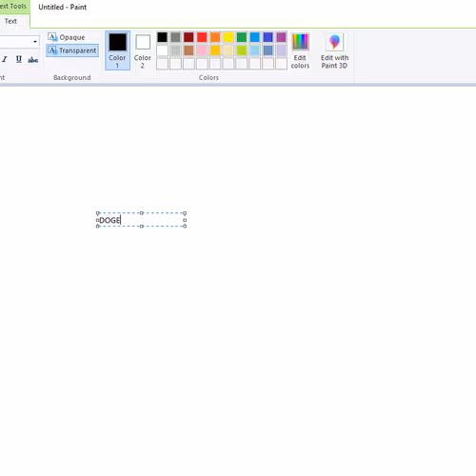
Task: Select Opaque background option
Action: click(67, 37)
